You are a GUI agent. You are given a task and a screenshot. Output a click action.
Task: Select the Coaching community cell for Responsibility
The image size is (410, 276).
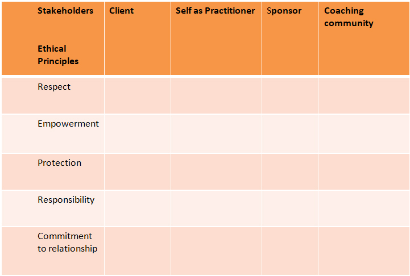pyautogui.click(x=363, y=208)
